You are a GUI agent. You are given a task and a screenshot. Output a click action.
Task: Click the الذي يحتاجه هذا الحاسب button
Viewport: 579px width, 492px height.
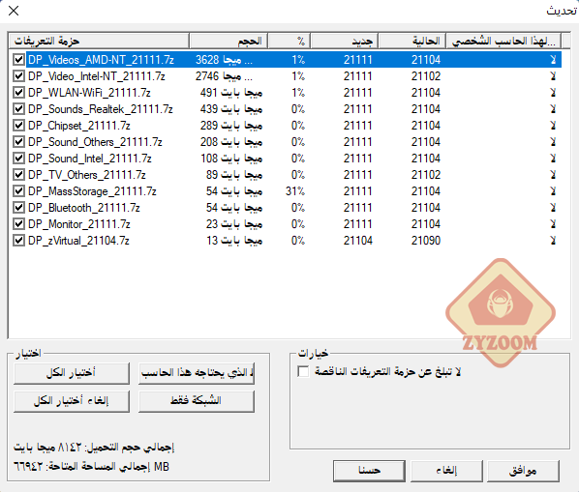pyautogui.click(x=197, y=373)
